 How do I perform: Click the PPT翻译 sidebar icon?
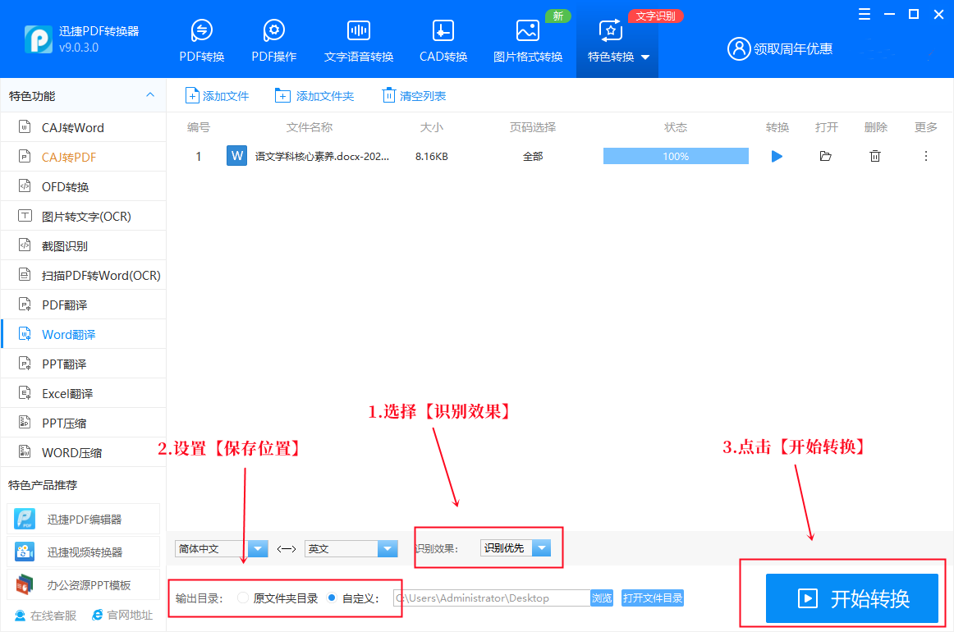click(x=25, y=364)
